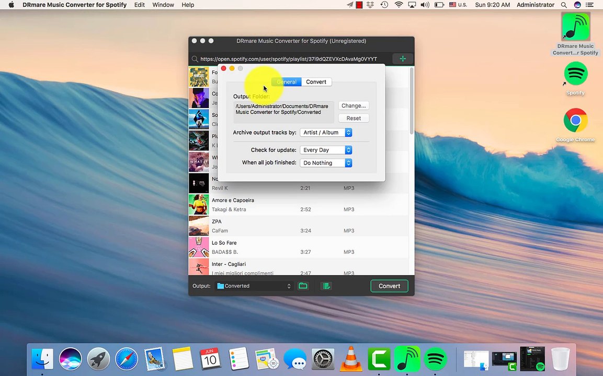The height and width of the screenshot is (376, 603).
Task: Open Notification Center icon
Action: point(589,5)
